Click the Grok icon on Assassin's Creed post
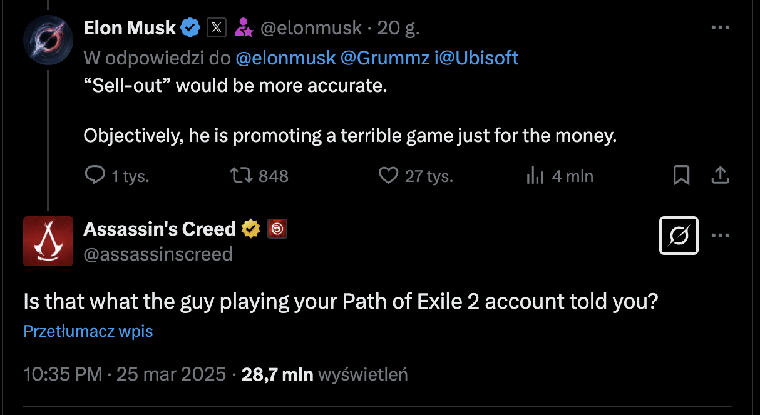The width and height of the screenshot is (760, 415). coord(679,236)
